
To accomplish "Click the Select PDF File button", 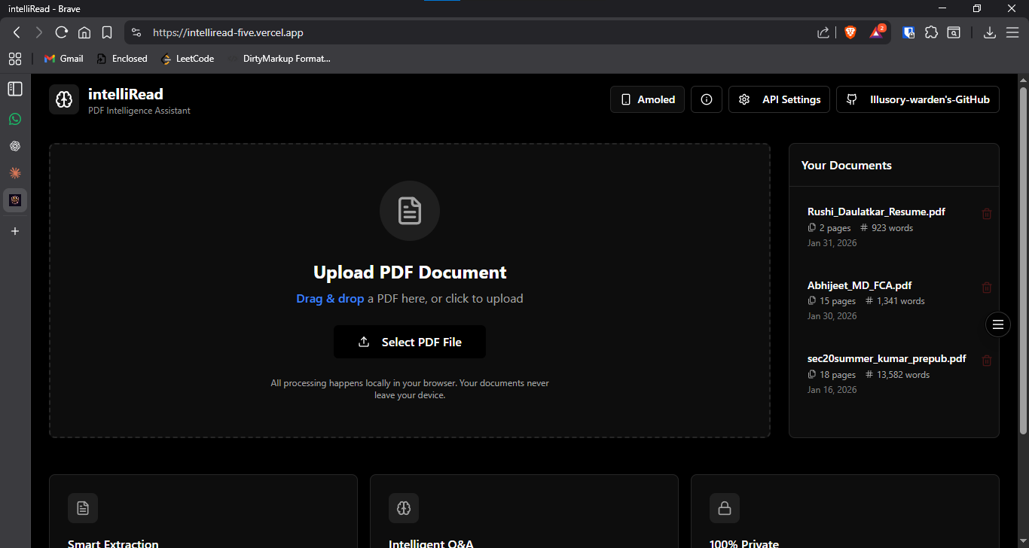I will [410, 342].
